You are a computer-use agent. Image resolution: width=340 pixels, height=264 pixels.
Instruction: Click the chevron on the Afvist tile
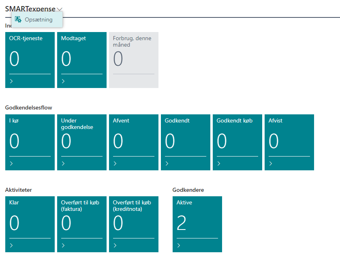271,163
